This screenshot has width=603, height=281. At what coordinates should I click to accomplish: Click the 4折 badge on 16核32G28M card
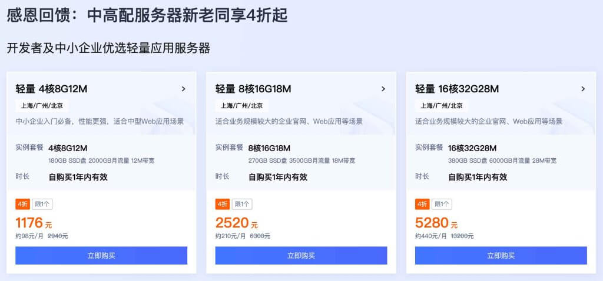422,204
